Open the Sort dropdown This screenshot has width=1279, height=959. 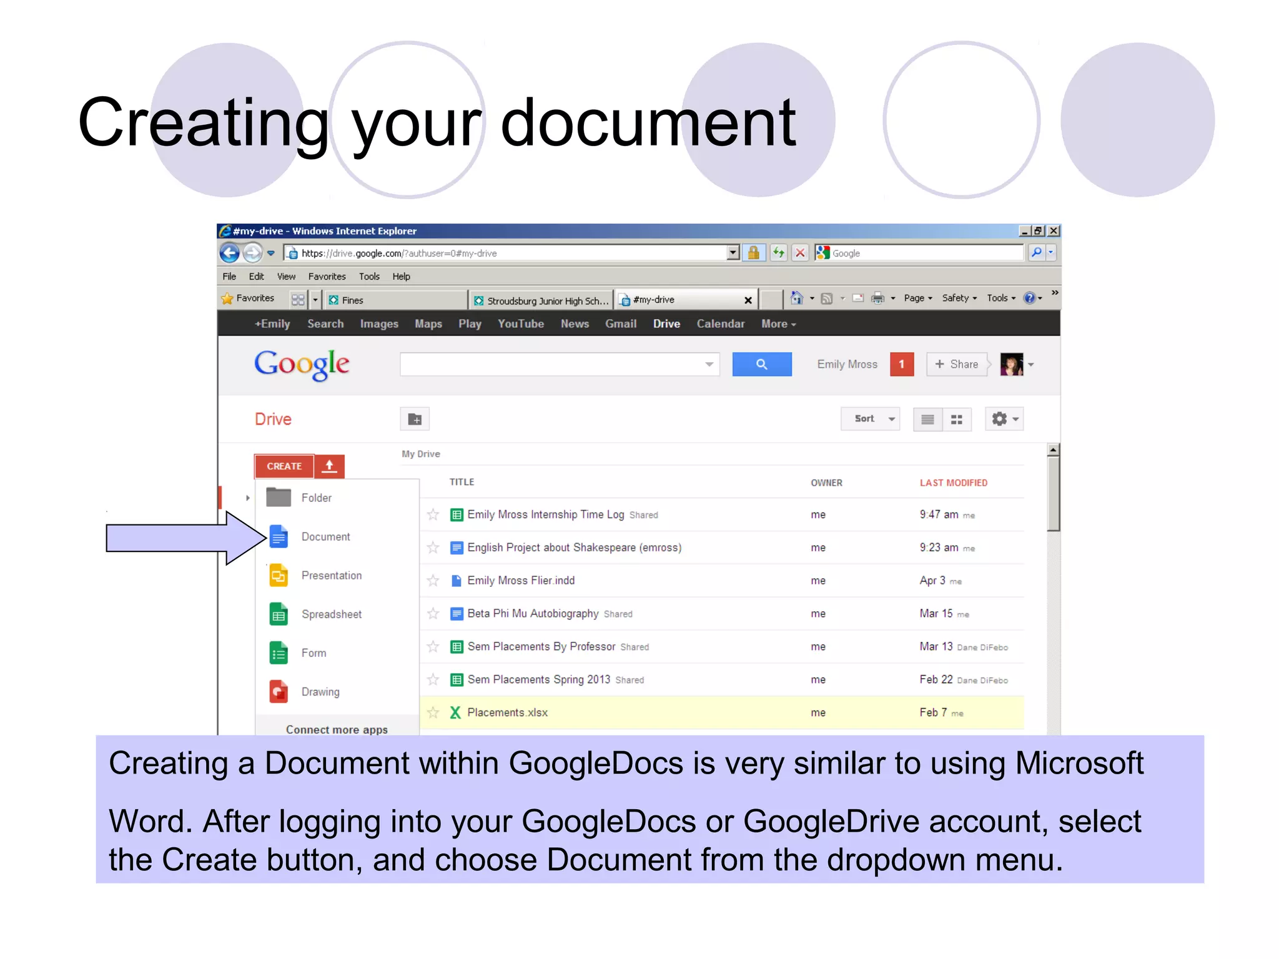click(870, 419)
